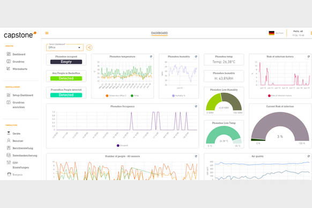
Task: Open Dashboard in the sidebar
Action: click(x=19, y=54)
